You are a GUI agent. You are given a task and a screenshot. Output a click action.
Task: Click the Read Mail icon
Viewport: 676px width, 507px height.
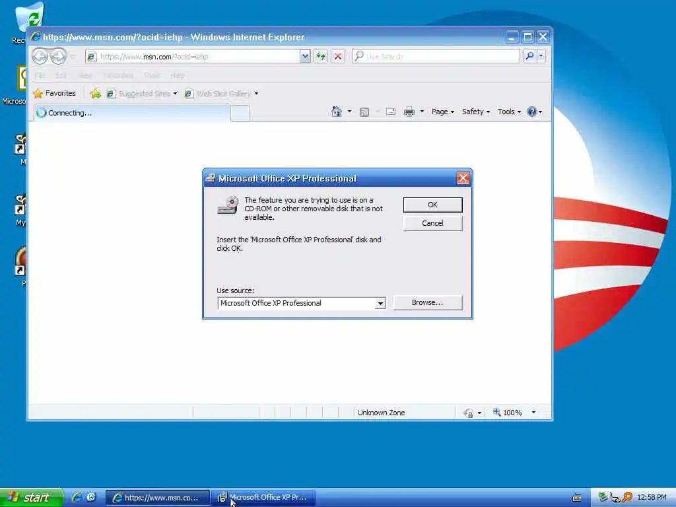point(391,112)
